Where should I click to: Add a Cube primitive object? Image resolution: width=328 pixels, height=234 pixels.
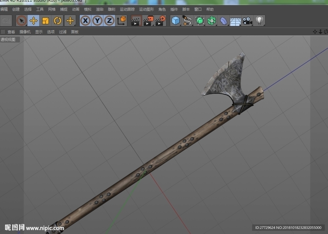coord(176,21)
